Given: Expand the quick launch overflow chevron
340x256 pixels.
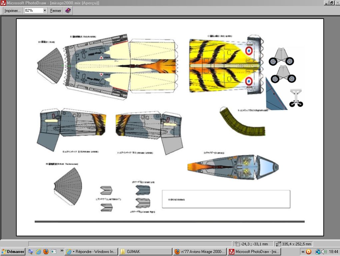Looking at the screenshot, I should pyautogui.click(x=62, y=251).
